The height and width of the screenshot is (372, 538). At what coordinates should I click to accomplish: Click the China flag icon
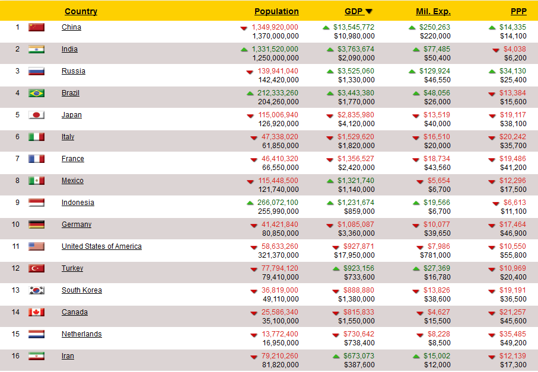36,27
